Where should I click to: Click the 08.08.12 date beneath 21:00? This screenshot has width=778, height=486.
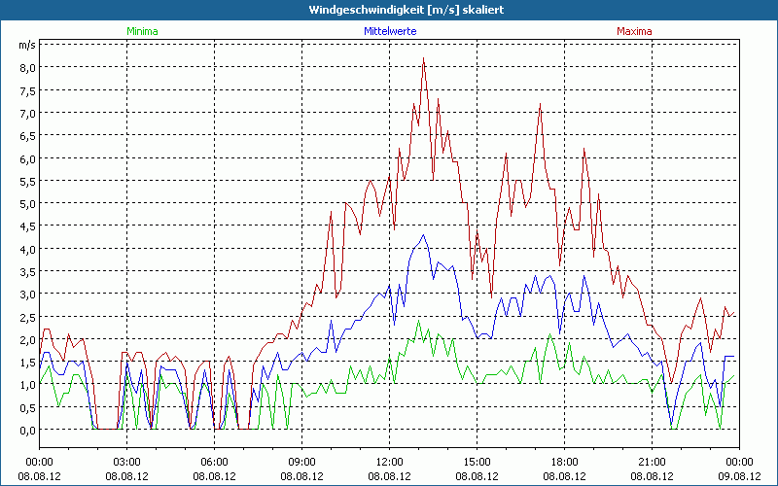652,476
